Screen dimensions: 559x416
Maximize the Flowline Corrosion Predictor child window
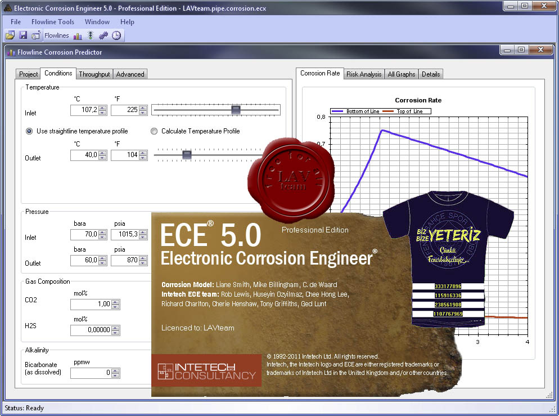(521, 50)
